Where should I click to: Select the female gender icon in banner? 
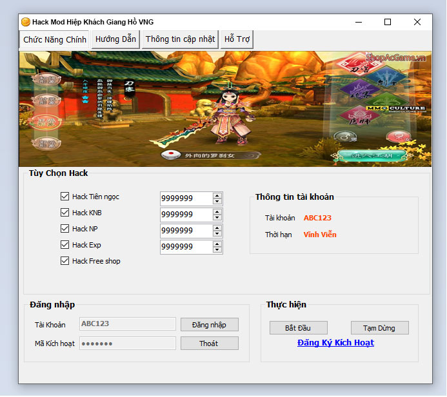click(398, 137)
